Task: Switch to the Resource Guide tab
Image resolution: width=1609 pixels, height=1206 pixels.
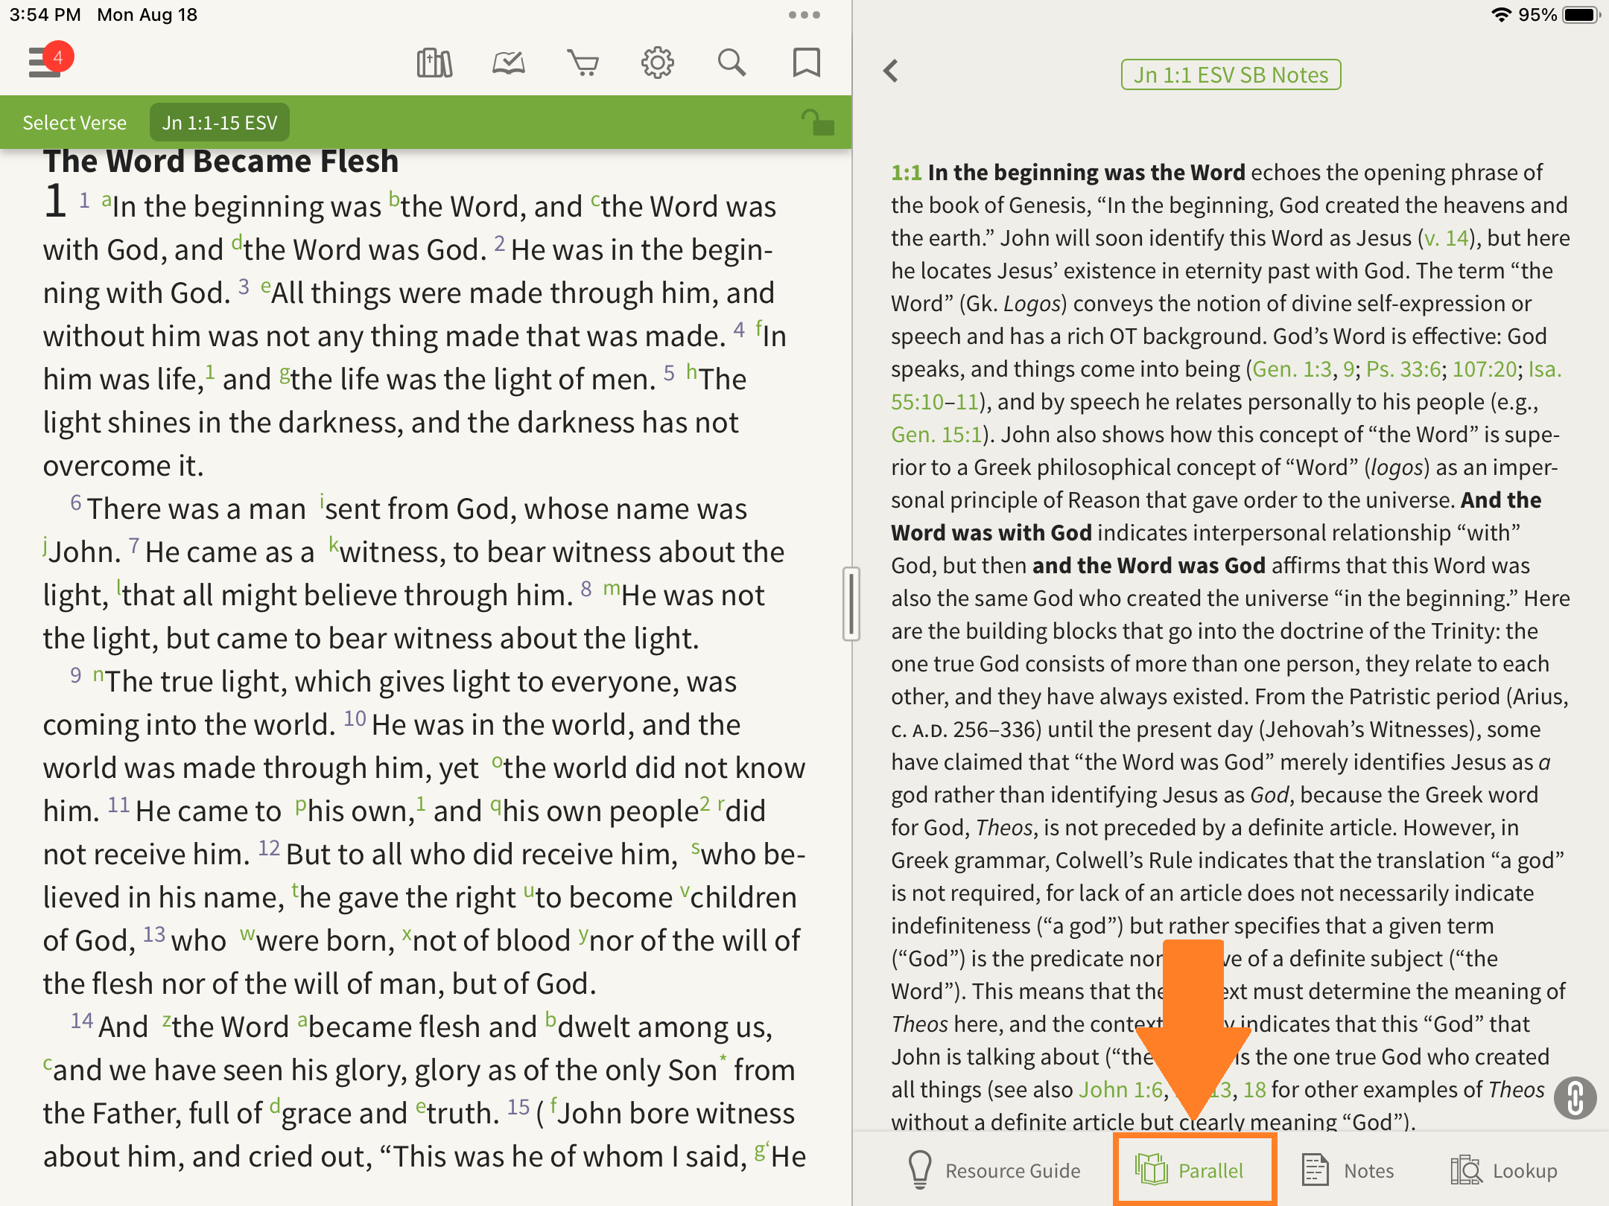Action: pyautogui.click(x=994, y=1171)
